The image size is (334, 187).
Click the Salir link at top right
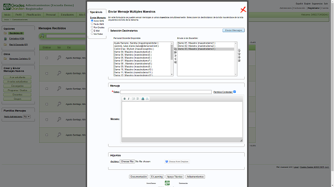point(326,4)
